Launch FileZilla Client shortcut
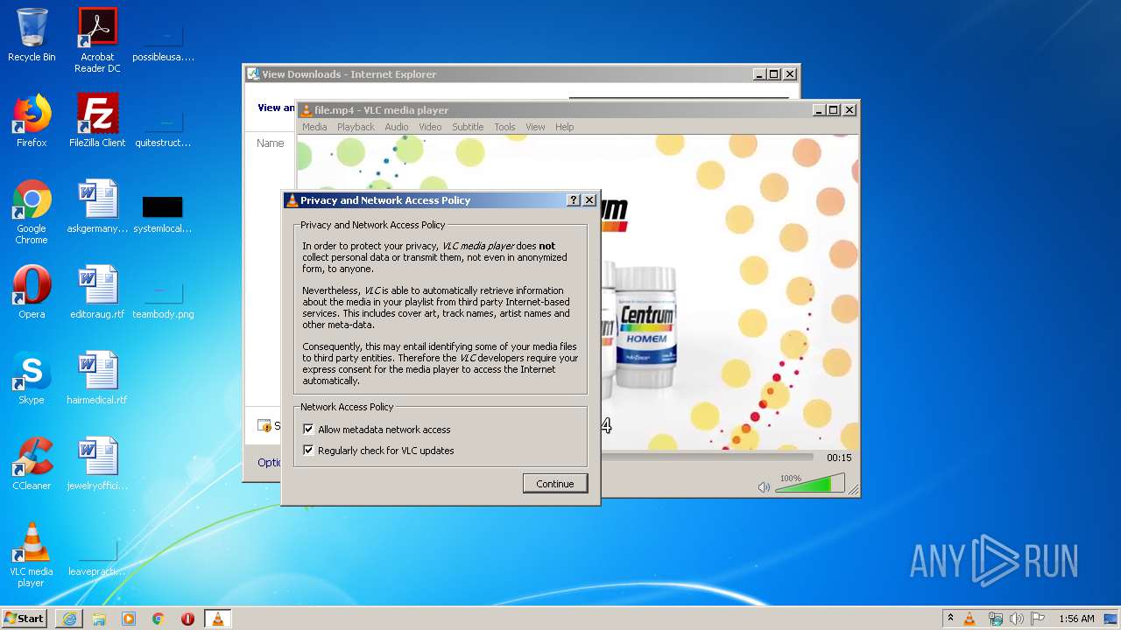1121x630 pixels. point(97,121)
